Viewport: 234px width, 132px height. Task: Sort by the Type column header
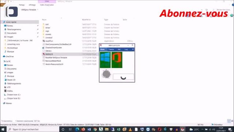coord(106,19)
